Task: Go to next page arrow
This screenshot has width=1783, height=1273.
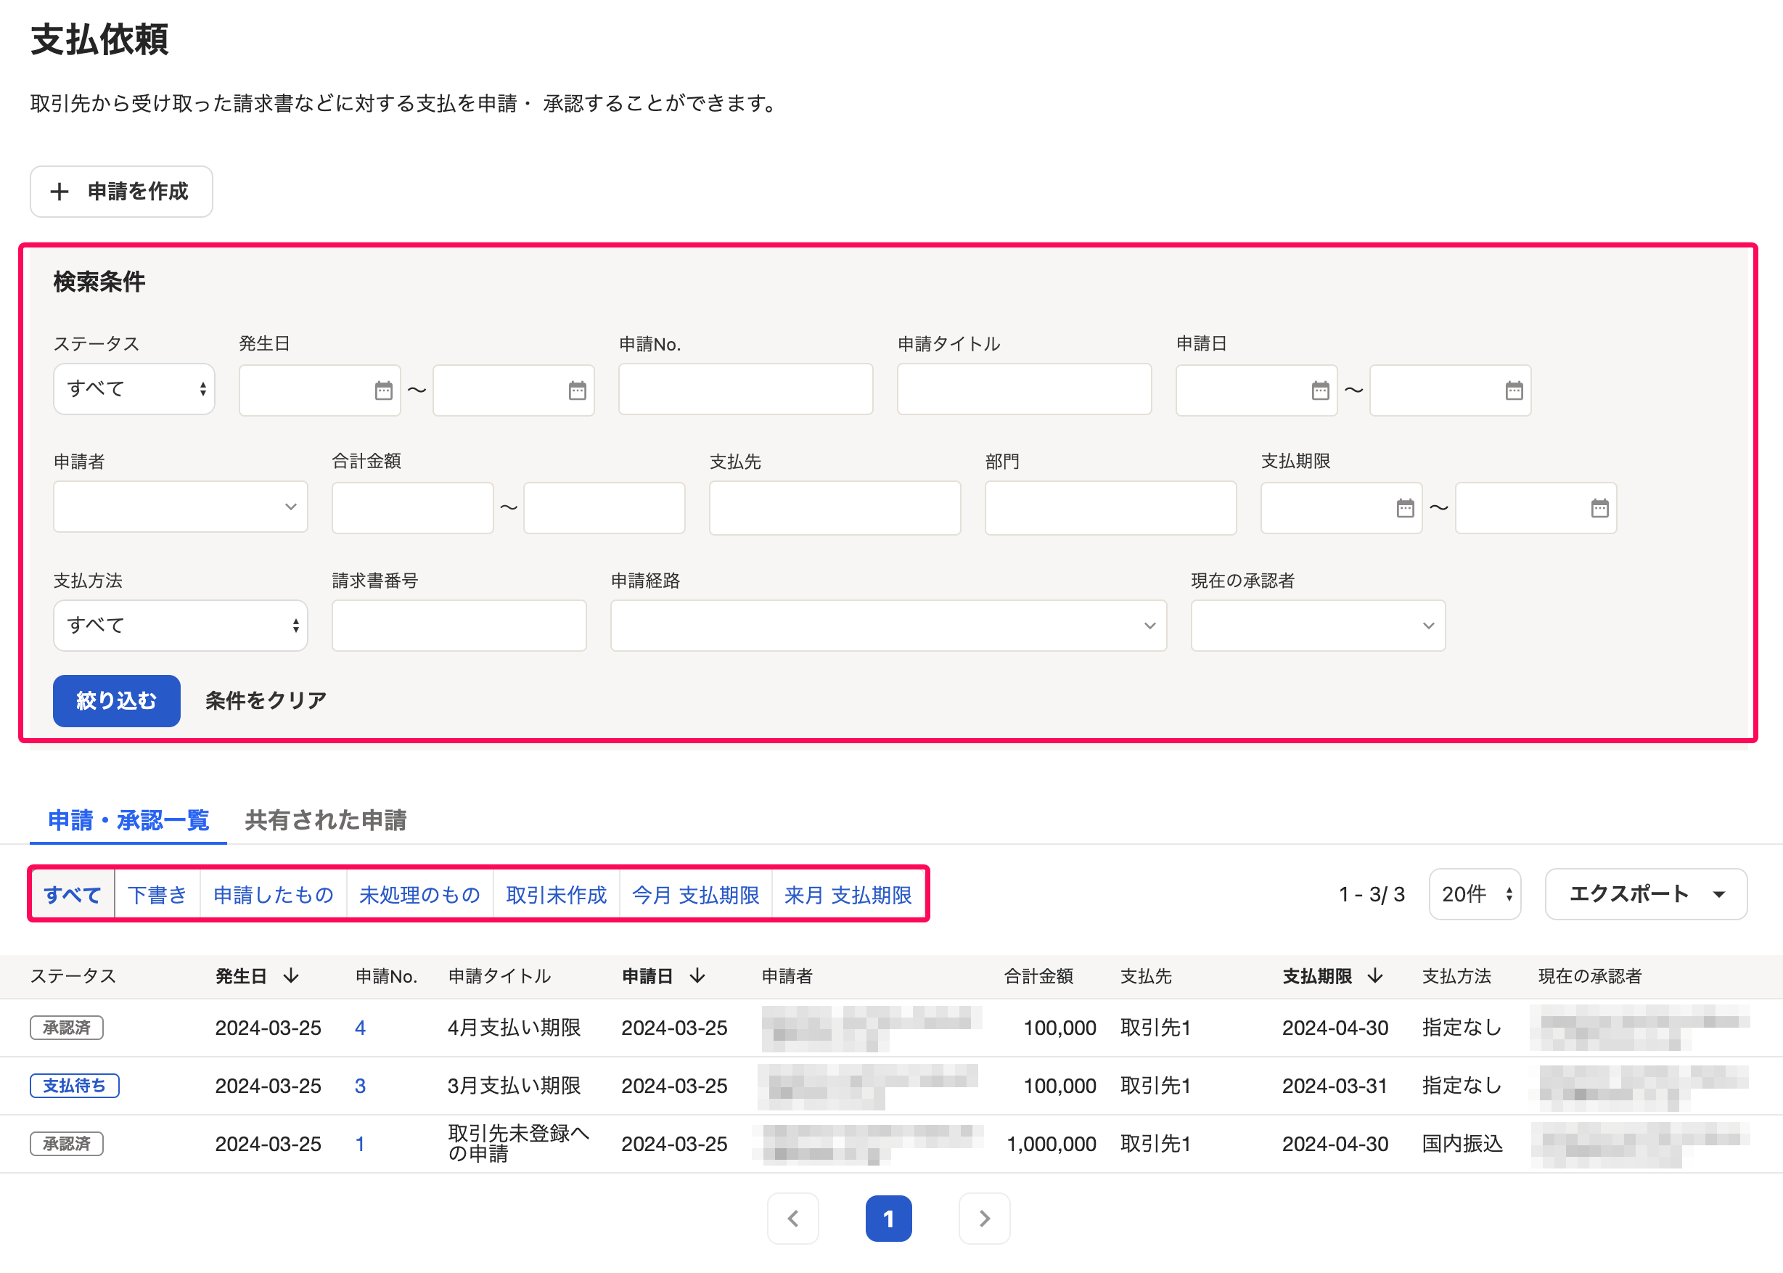Action: click(x=984, y=1218)
